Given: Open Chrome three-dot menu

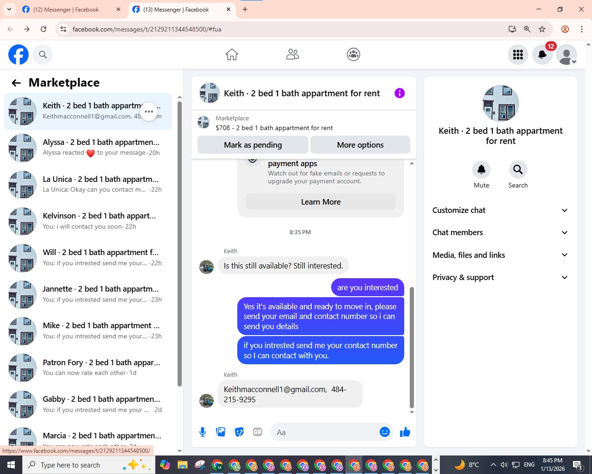Looking at the screenshot, I should (x=582, y=29).
